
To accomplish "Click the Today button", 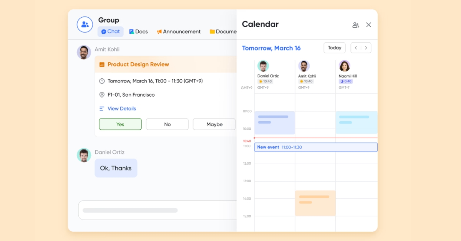I will [334, 48].
